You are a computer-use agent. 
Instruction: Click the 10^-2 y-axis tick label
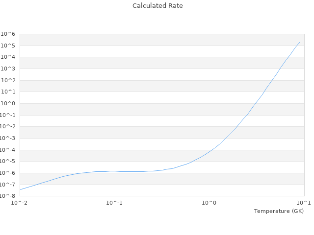(7, 127)
